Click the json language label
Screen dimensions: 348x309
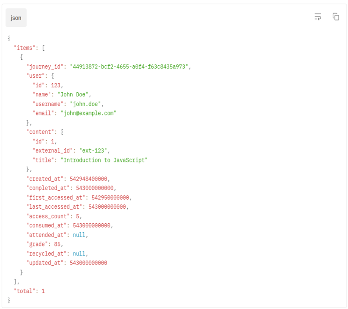[16, 18]
